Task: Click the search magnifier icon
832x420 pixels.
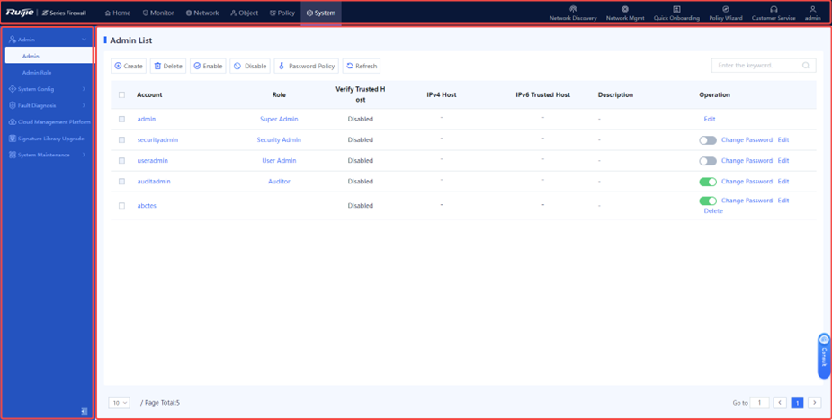Action: click(x=806, y=66)
